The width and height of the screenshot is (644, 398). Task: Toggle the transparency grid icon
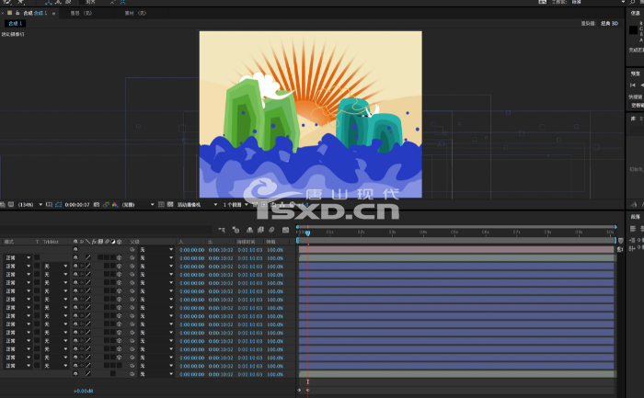pyautogui.click(x=170, y=204)
